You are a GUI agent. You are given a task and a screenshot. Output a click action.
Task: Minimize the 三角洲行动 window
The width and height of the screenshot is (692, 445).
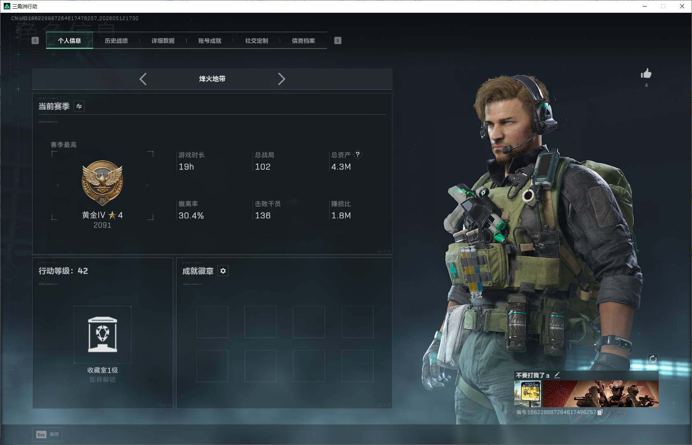coord(645,6)
